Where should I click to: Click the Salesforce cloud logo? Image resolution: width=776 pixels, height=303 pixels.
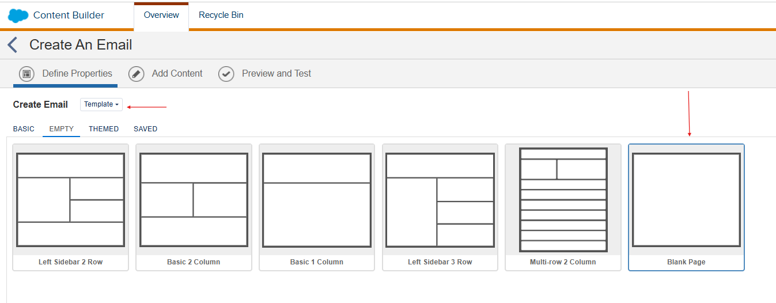(18, 16)
